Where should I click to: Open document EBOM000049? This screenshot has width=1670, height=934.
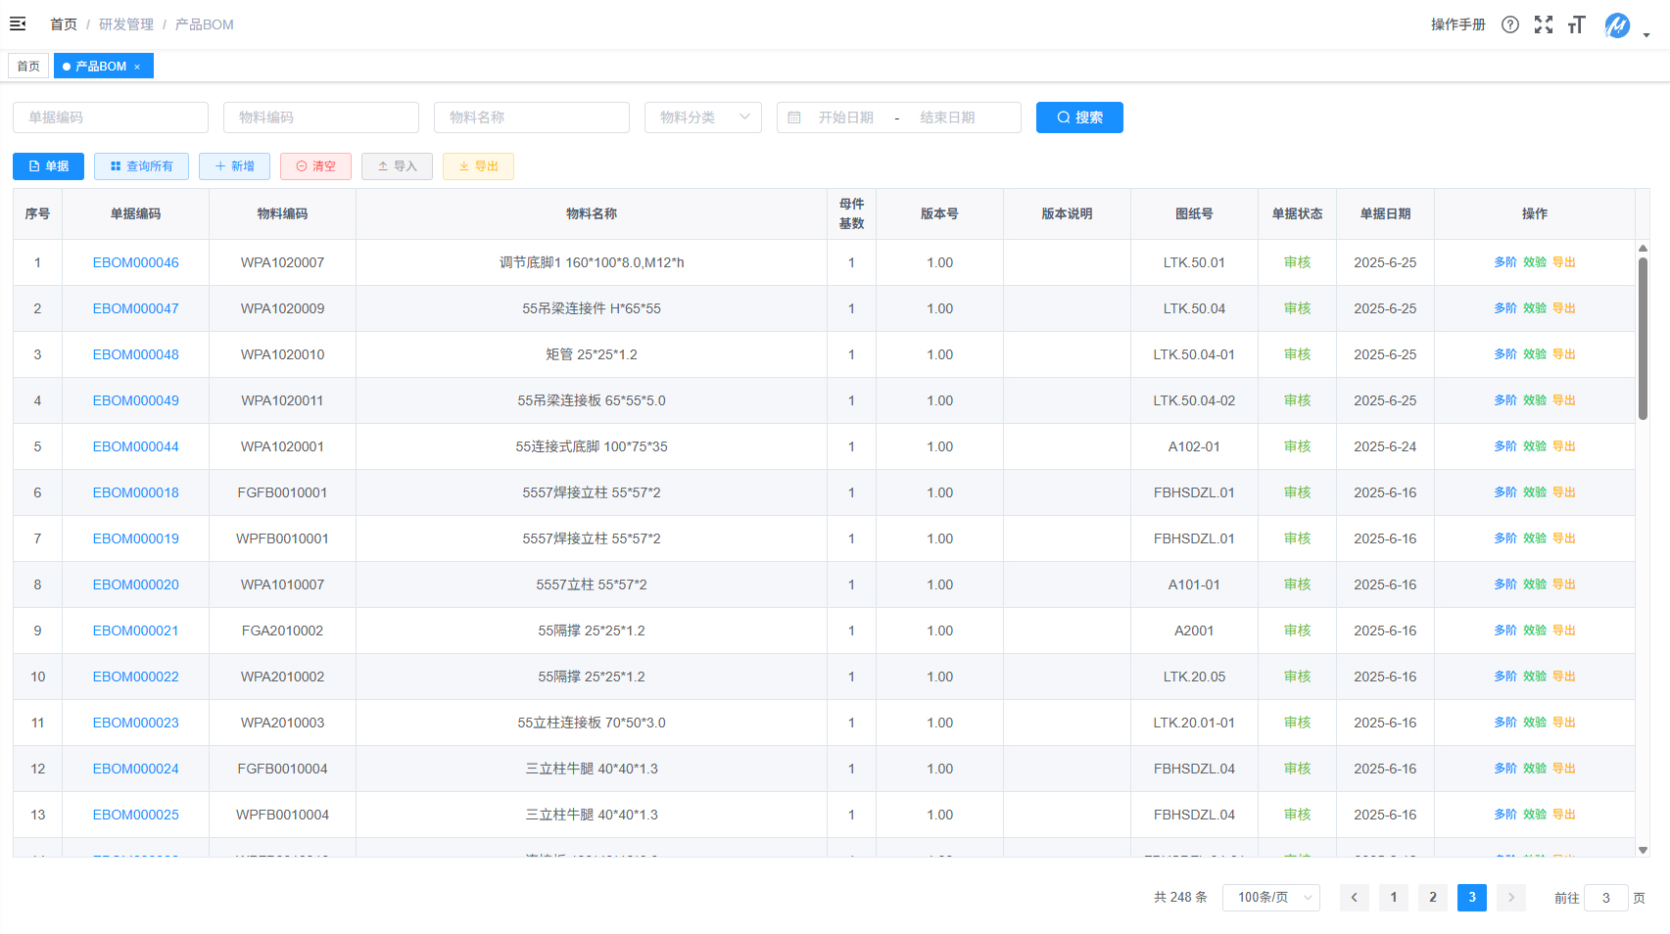[136, 400]
